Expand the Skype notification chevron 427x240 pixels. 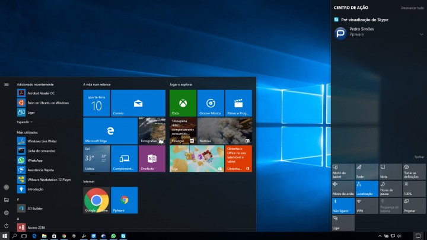(x=420, y=34)
